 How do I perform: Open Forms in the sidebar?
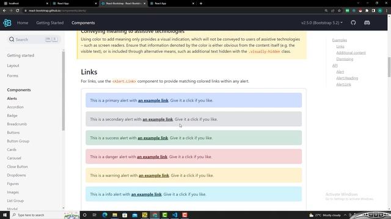pos(12,75)
